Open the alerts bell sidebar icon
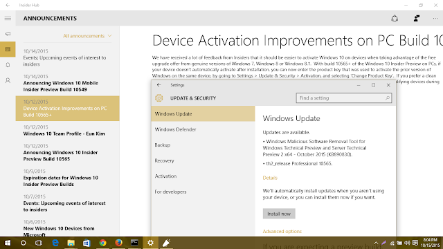This screenshot has width=443, height=249. point(8,65)
